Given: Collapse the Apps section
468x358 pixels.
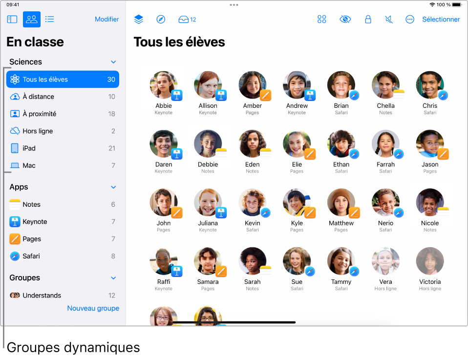Looking at the screenshot, I should tap(113, 187).
